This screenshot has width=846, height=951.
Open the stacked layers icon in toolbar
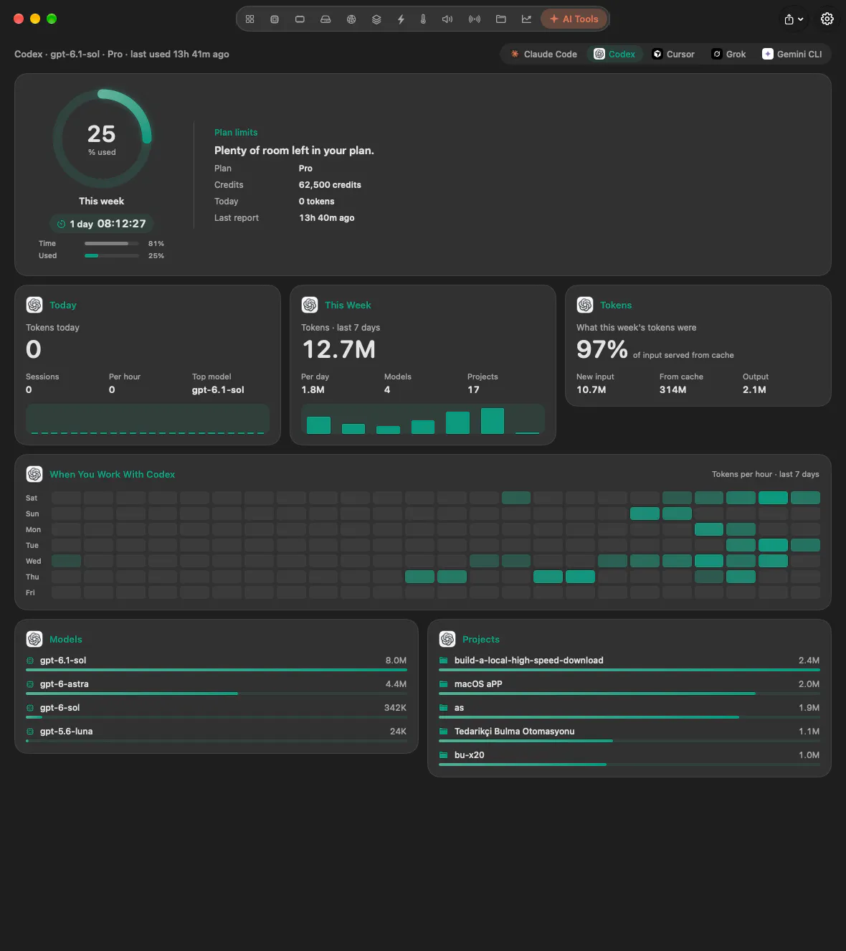tap(376, 19)
